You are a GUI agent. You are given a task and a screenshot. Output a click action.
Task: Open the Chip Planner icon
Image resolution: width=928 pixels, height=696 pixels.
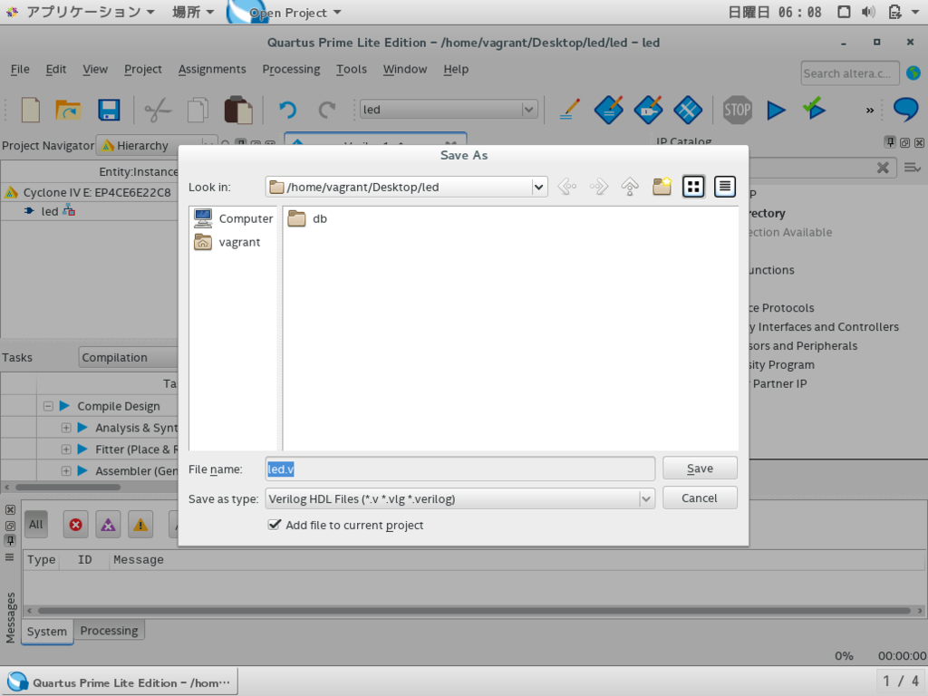coord(688,110)
